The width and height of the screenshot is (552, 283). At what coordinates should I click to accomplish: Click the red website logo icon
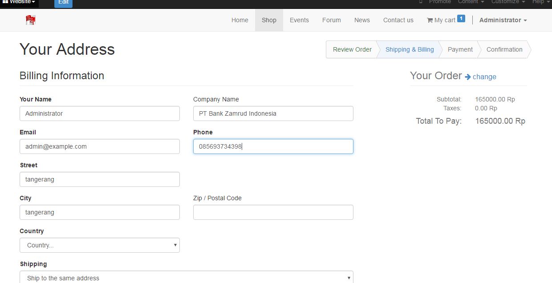[x=30, y=20]
